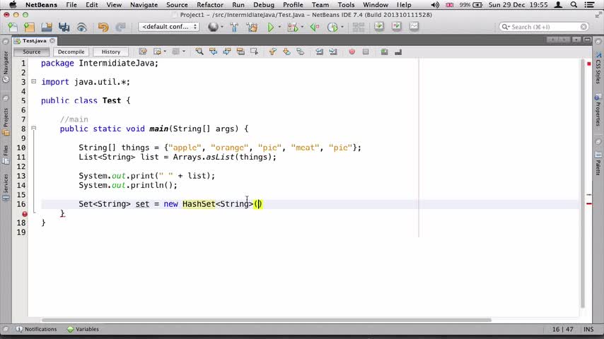Open the Tools menu
This screenshot has width=604, height=339.
[x=346, y=5]
